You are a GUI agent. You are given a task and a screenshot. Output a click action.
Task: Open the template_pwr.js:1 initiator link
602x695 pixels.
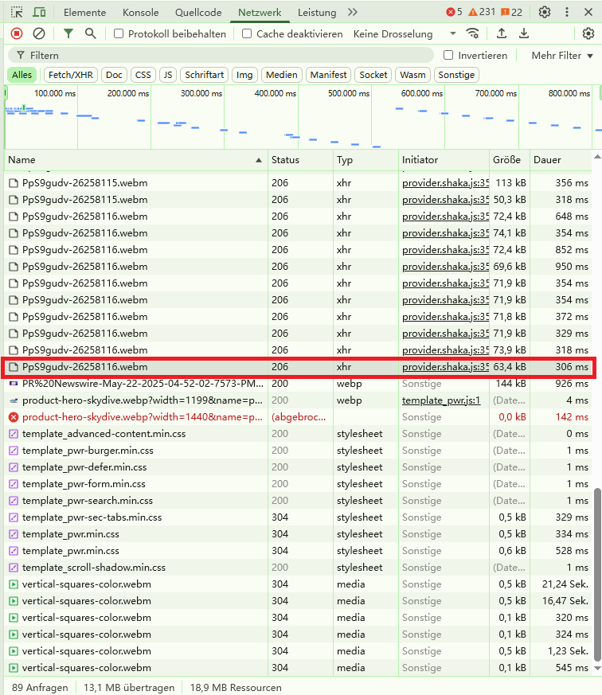[x=441, y=400]
